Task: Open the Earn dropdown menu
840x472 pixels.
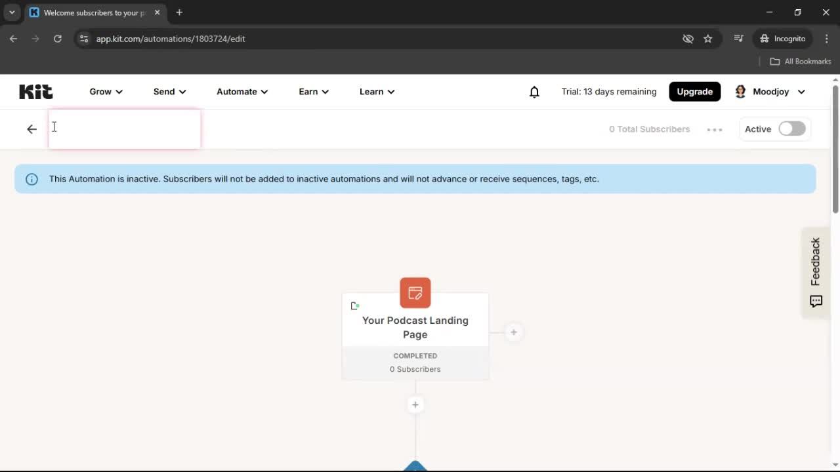Action: click(313, 92)
